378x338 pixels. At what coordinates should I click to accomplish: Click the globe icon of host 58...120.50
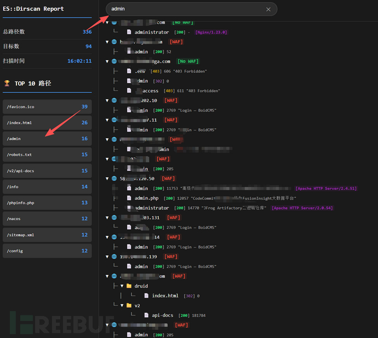coord(114,179)
